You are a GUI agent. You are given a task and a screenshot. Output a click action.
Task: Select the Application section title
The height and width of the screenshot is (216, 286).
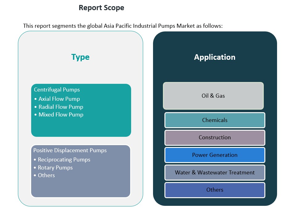[x=214, y=57]
